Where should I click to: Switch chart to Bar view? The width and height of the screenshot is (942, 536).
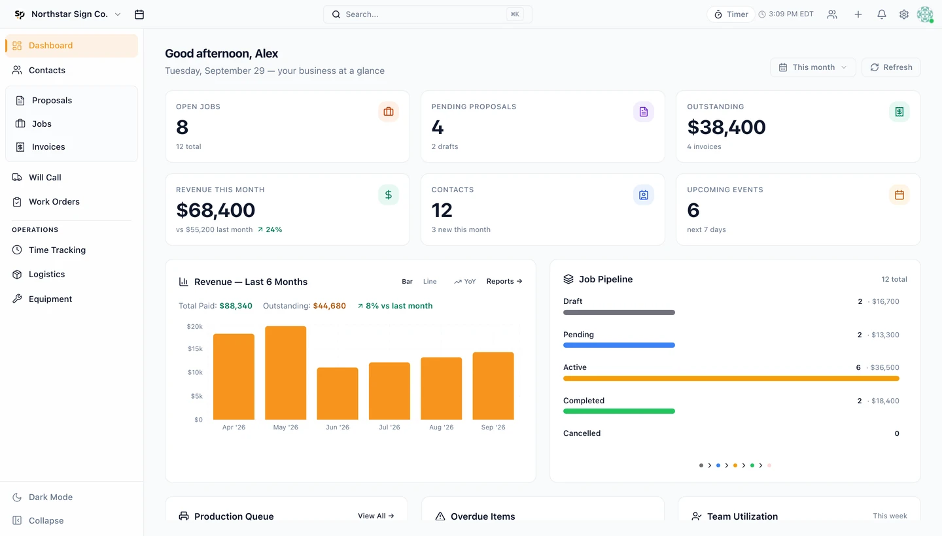(x=407, y=282)
